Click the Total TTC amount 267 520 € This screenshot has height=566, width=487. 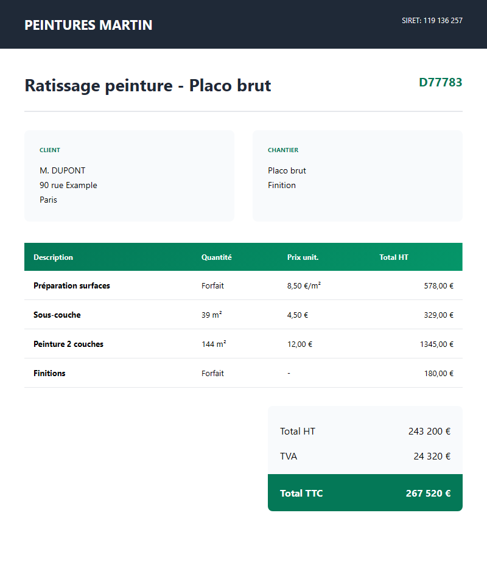coord(428,493)
